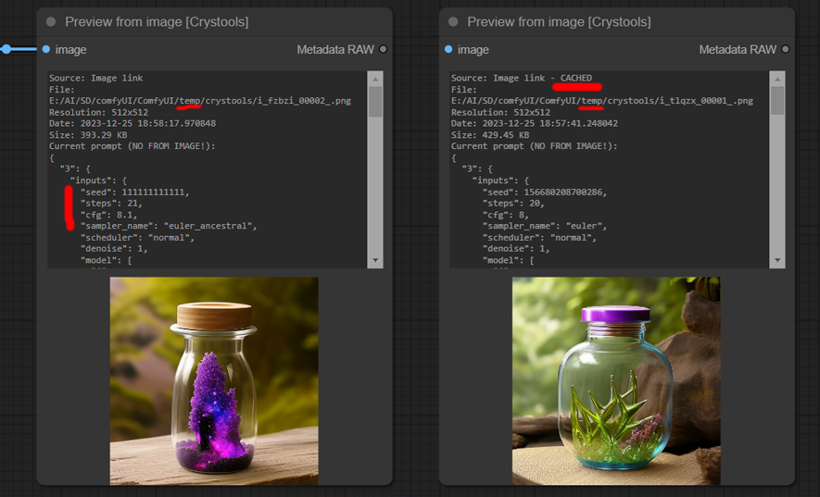Click the blue link endpoint dot at far left edge
820x497 pixels.
point(6,49)
